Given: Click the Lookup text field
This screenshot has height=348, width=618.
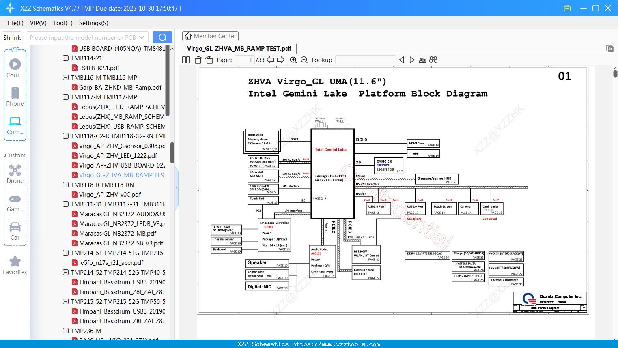Looking at the screenshot, I should 365,60.
